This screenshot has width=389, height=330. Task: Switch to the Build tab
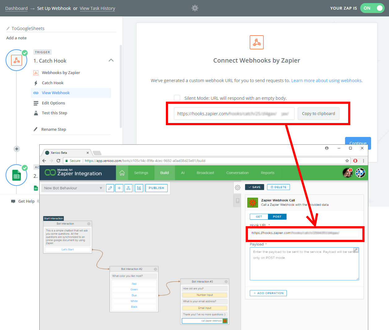point(165,173)
